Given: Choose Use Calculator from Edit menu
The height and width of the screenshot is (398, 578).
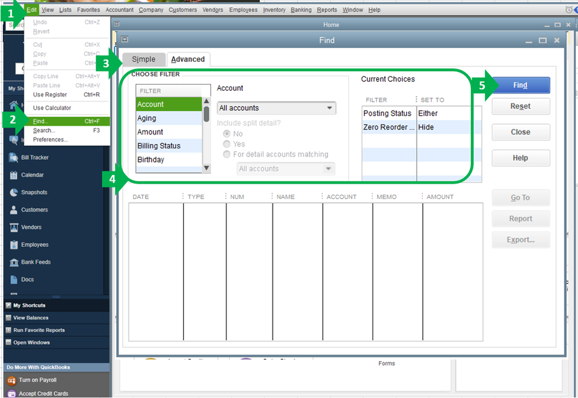Looking at the screenshot, I should click(68, 108).
